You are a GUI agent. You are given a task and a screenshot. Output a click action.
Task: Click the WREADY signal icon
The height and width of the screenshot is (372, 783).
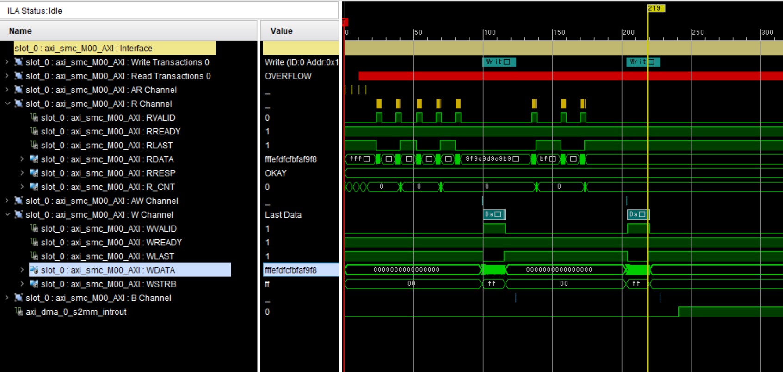[34, 242]
